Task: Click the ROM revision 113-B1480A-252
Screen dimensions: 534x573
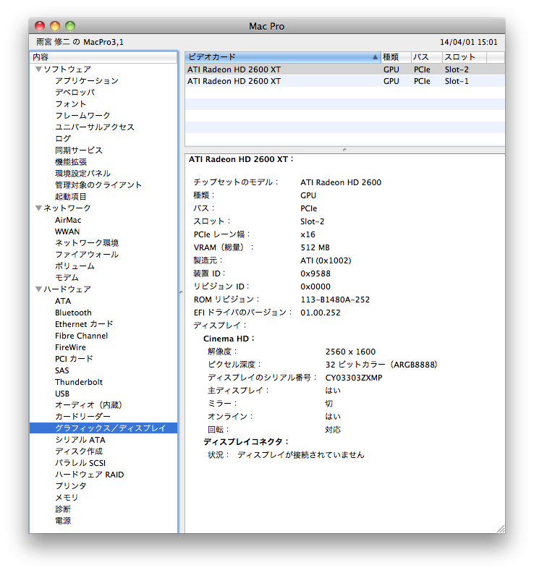Action: tap(335, 300)
